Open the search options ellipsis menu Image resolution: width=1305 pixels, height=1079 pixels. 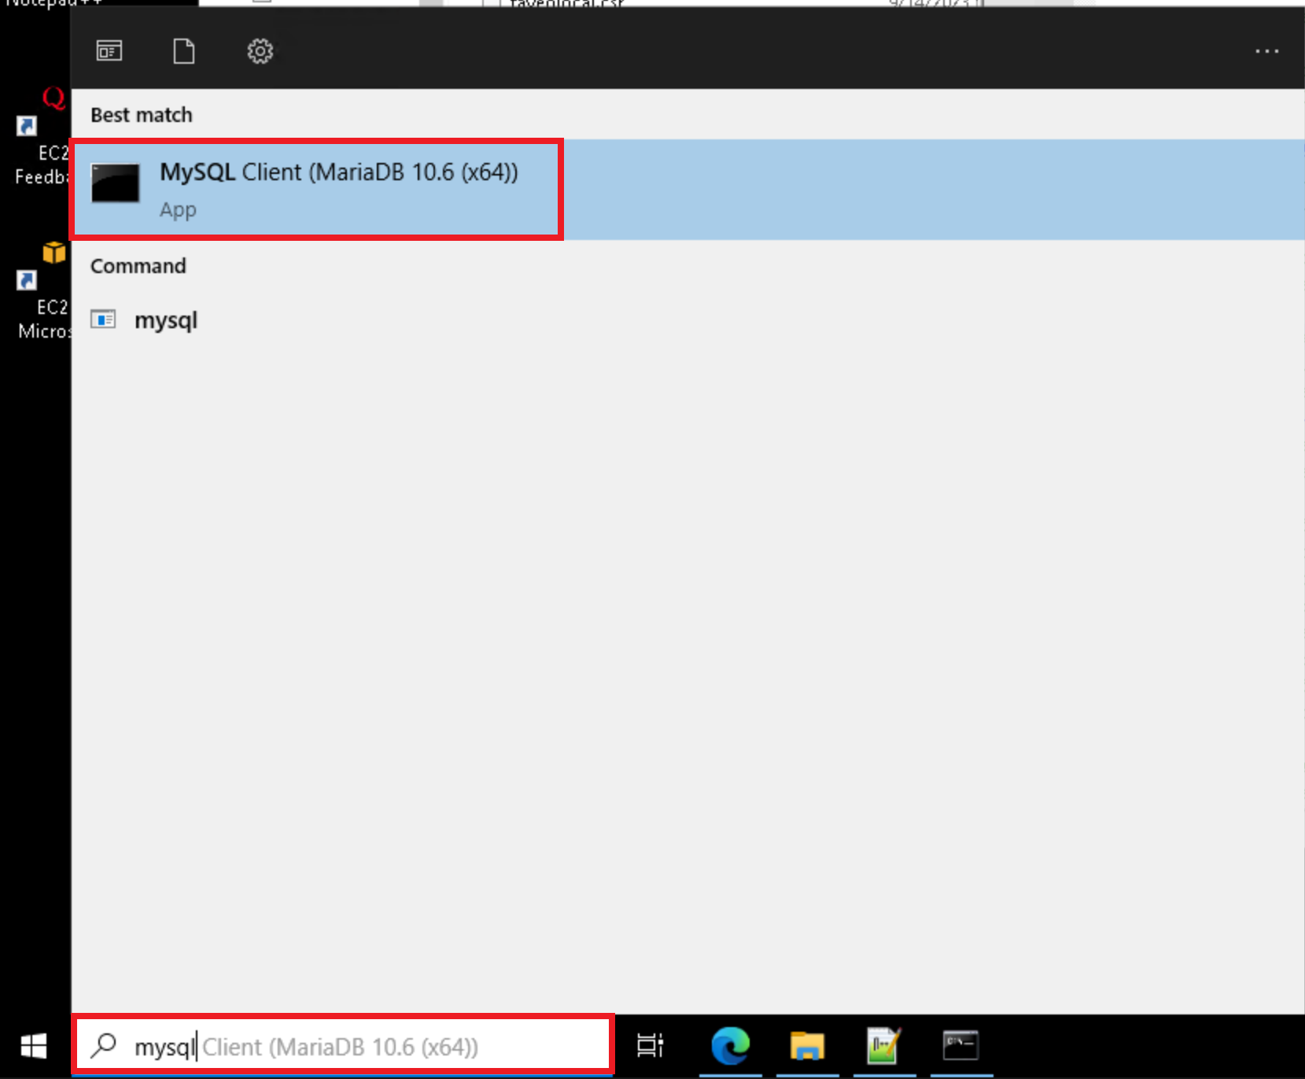[x=1266, y=51]
